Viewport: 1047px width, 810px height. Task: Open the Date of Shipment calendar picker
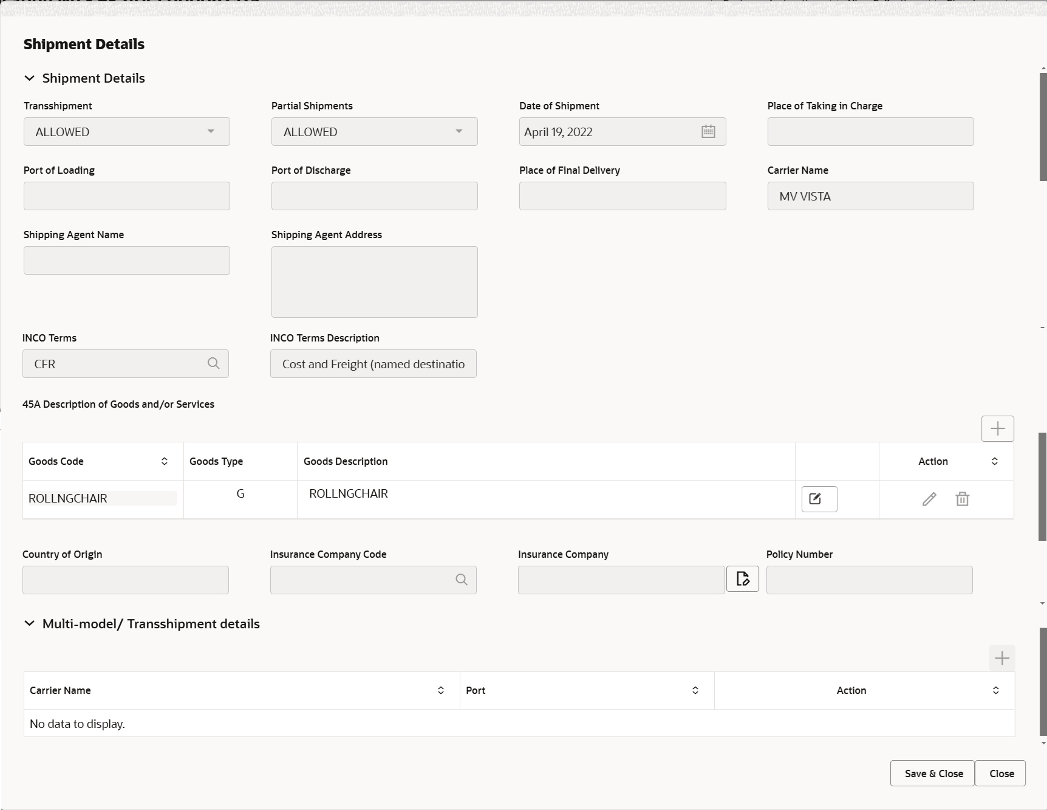[708, 131]
